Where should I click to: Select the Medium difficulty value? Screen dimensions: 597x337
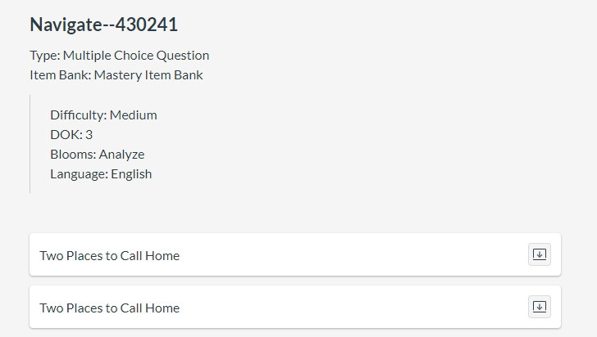[133, 115]
